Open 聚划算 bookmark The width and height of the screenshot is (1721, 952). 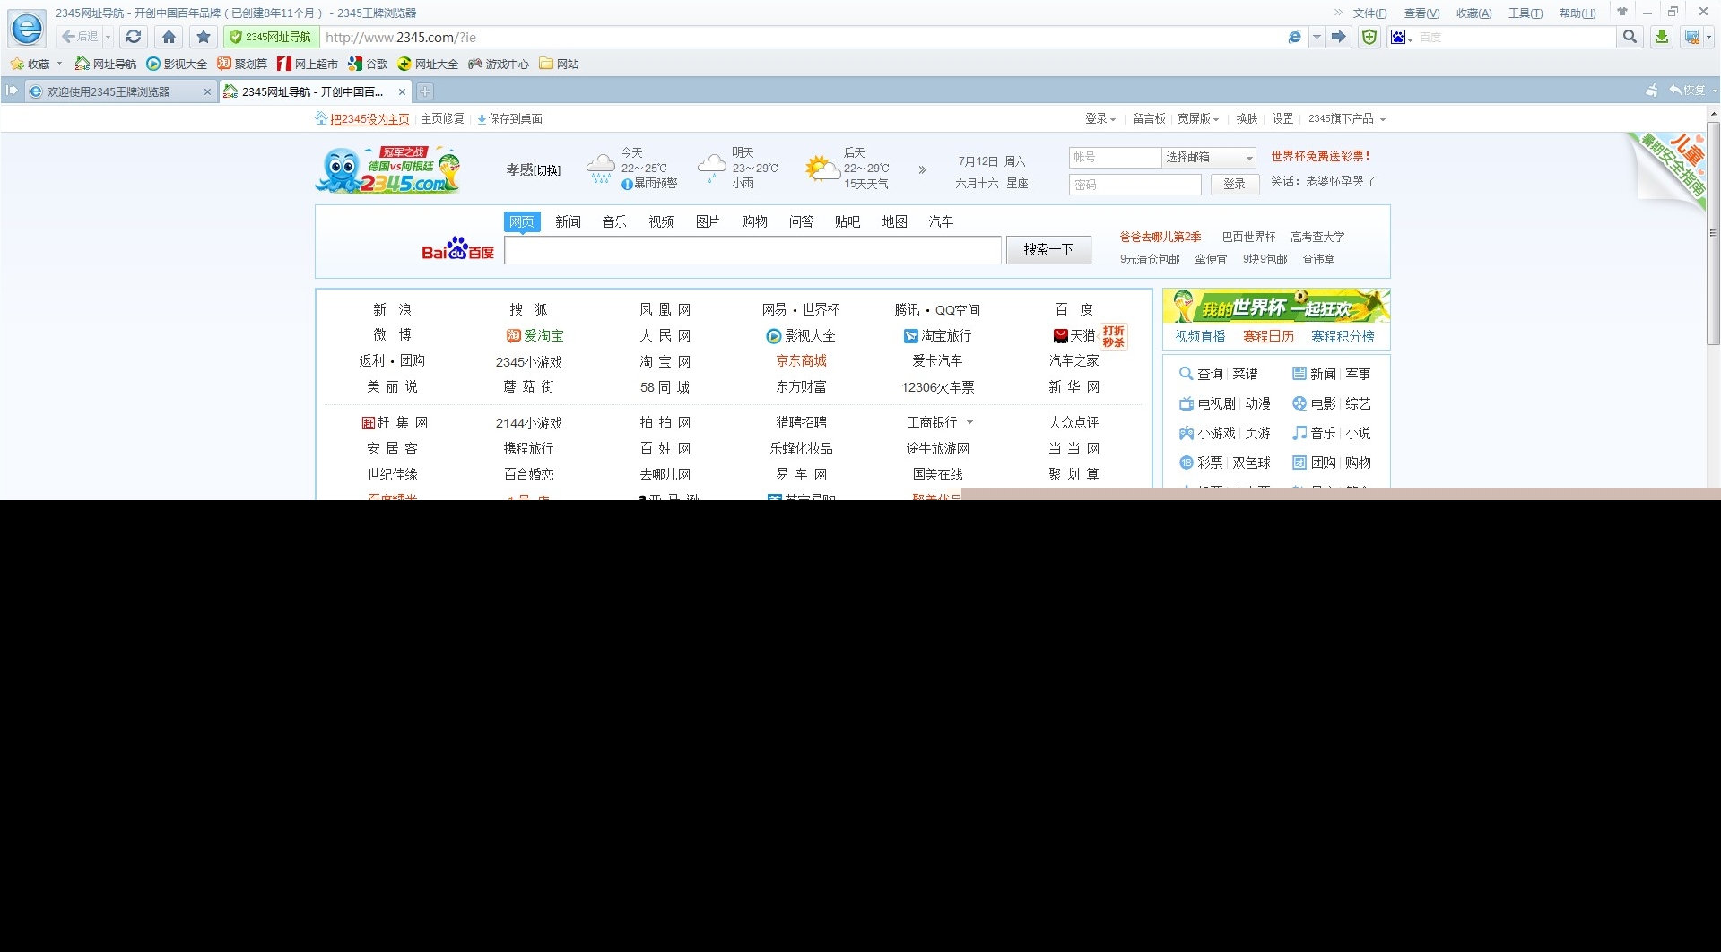click(242, 64)
